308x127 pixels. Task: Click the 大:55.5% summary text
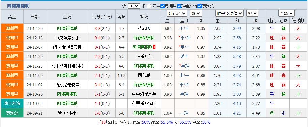(x=182, y=122)
